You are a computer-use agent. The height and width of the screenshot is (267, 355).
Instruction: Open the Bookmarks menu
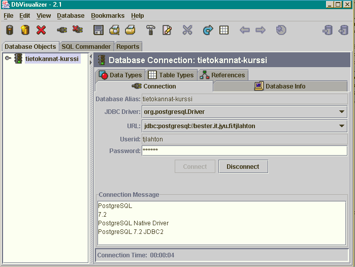pos(108,16)
